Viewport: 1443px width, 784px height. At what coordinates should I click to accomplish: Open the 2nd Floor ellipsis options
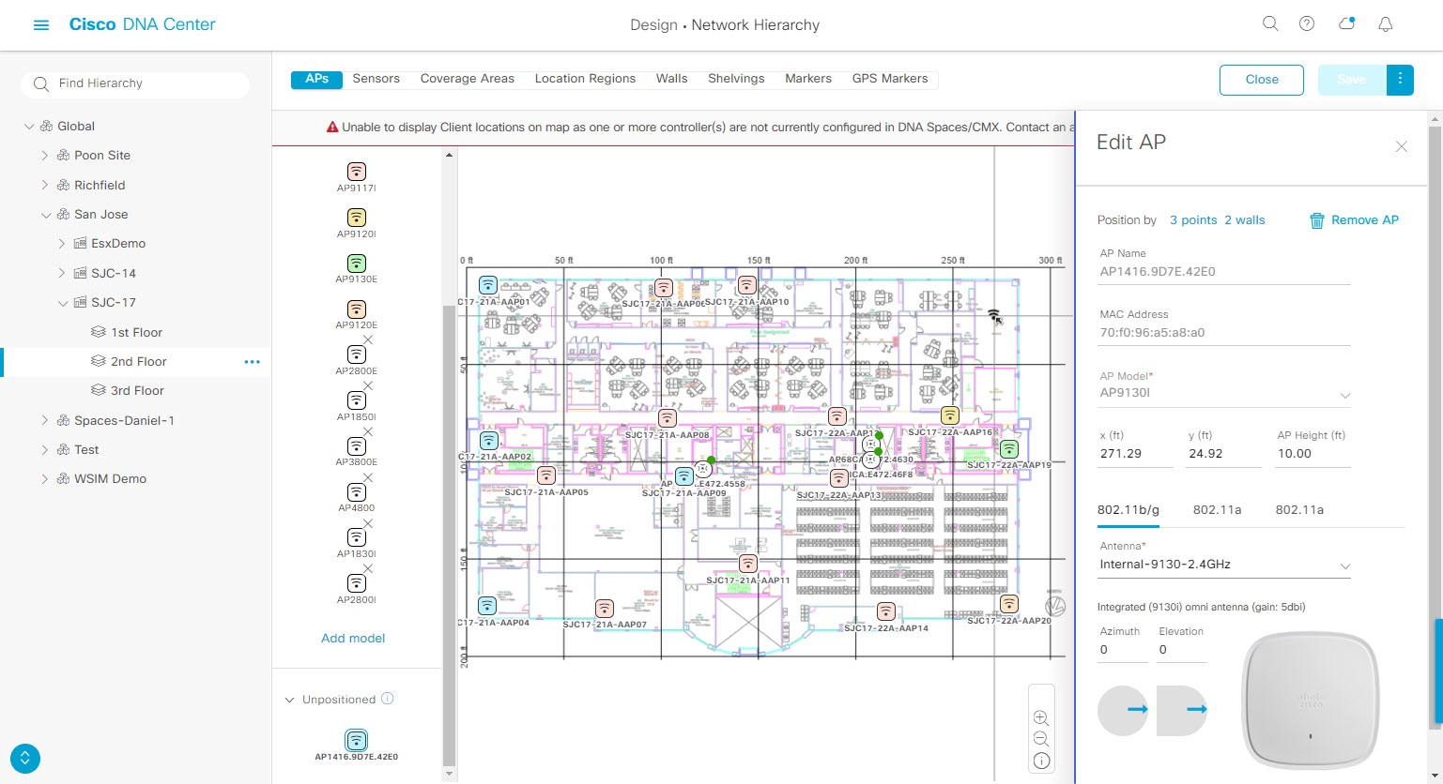(x=252, y=362)
